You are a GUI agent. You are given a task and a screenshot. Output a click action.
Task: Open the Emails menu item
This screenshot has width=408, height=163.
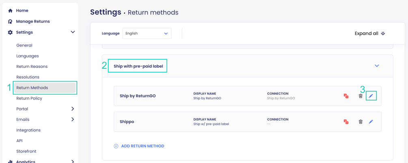(23, 119)
